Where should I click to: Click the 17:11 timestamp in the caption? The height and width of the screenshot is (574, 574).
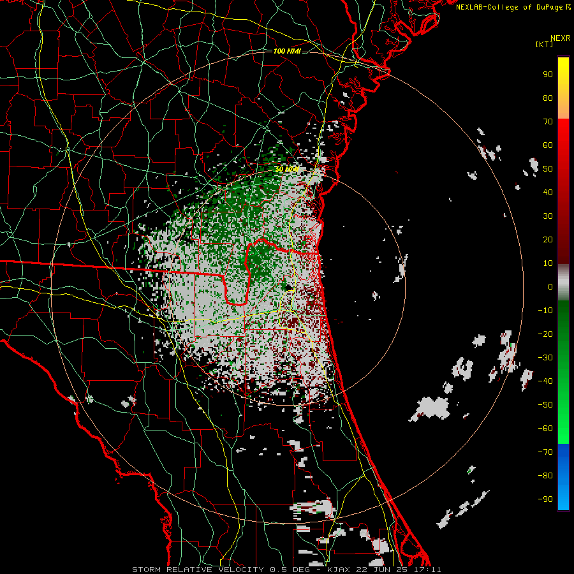pos(430,570)
